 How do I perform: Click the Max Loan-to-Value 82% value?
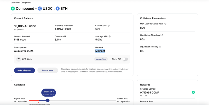click(x=142, y=28)
